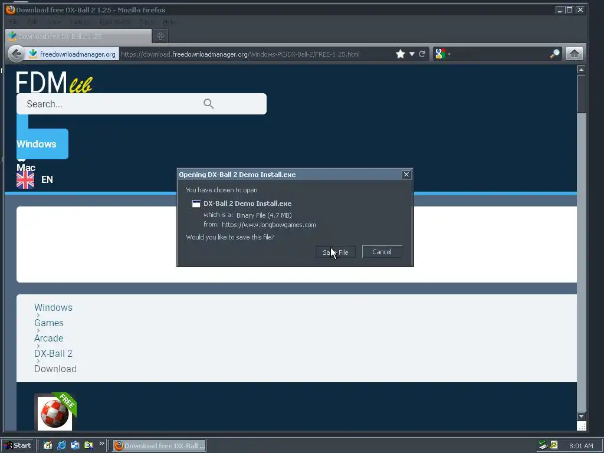Viewport: 604px width, 453px height.
Task: Launch the third quick launch icon
Action: [75, 445]
